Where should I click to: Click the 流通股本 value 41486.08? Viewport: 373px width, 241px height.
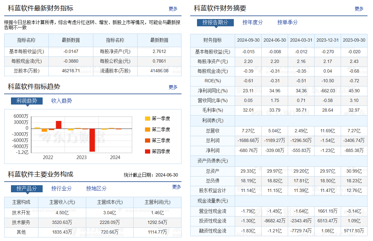click(x=160, y=71)
